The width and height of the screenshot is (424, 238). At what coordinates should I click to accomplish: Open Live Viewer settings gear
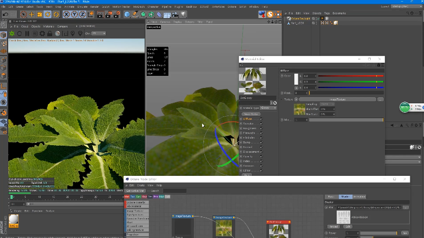[42, 34]
